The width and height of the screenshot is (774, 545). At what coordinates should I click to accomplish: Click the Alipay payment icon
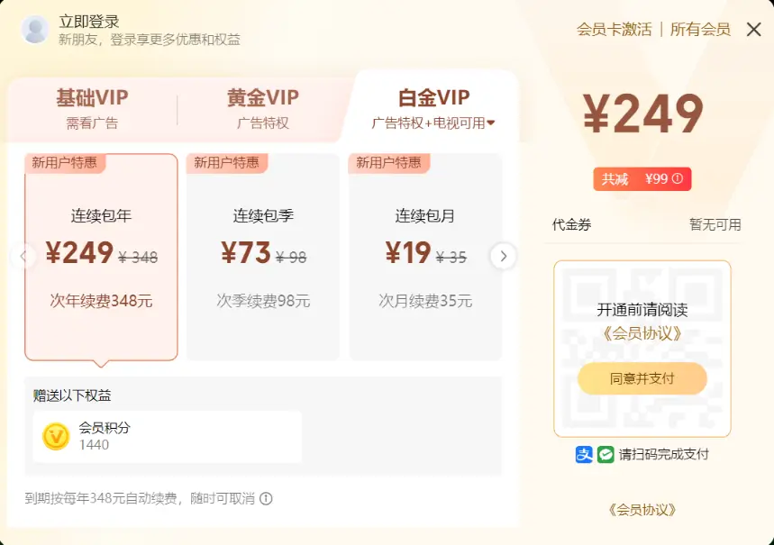point(584,455)
